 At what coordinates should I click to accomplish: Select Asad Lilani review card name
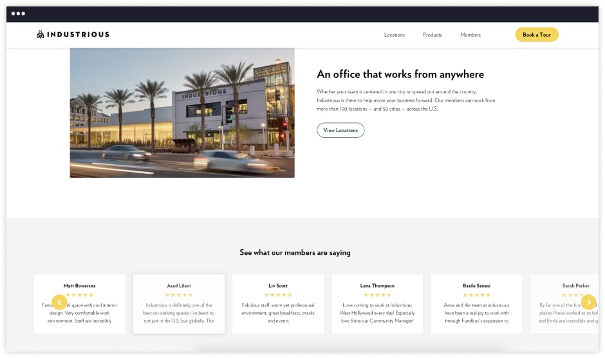pos(179,286)
